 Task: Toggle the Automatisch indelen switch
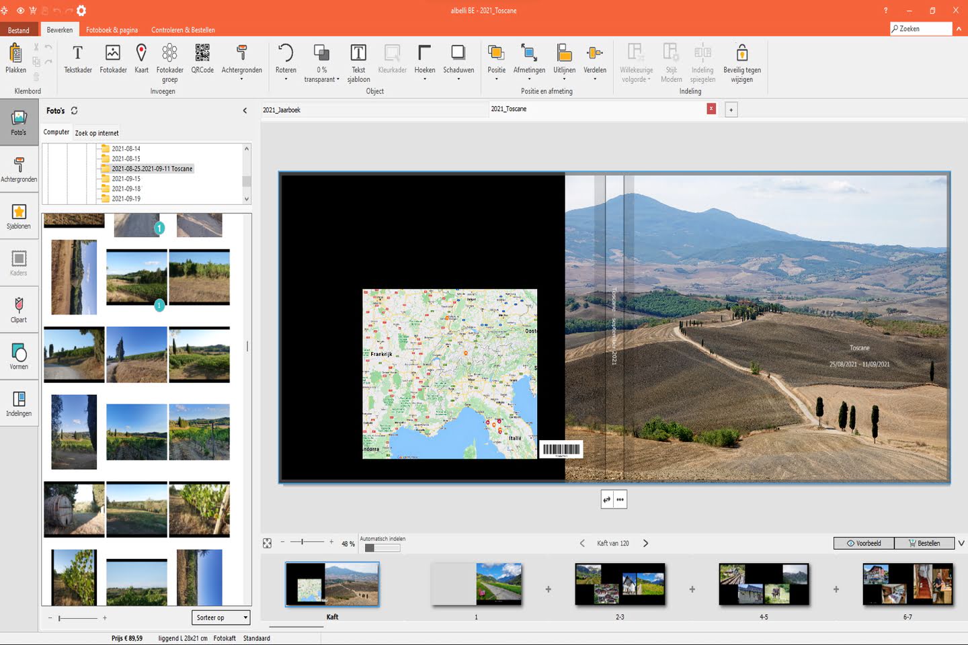(382, 548)
